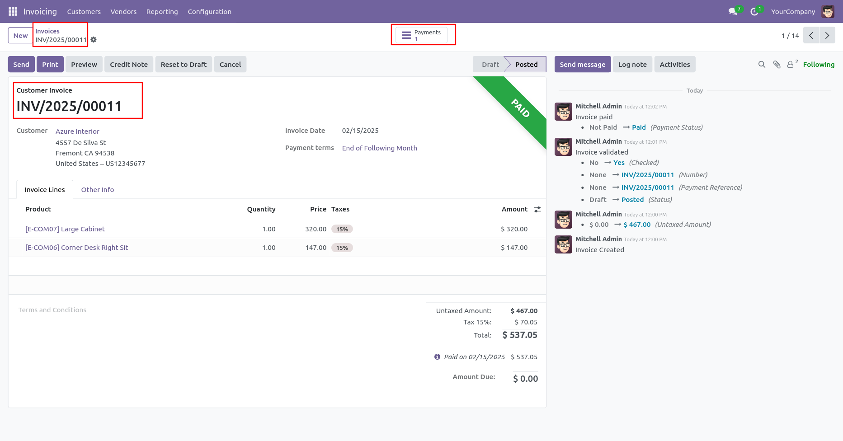Print the invoice

click(50, 64)
